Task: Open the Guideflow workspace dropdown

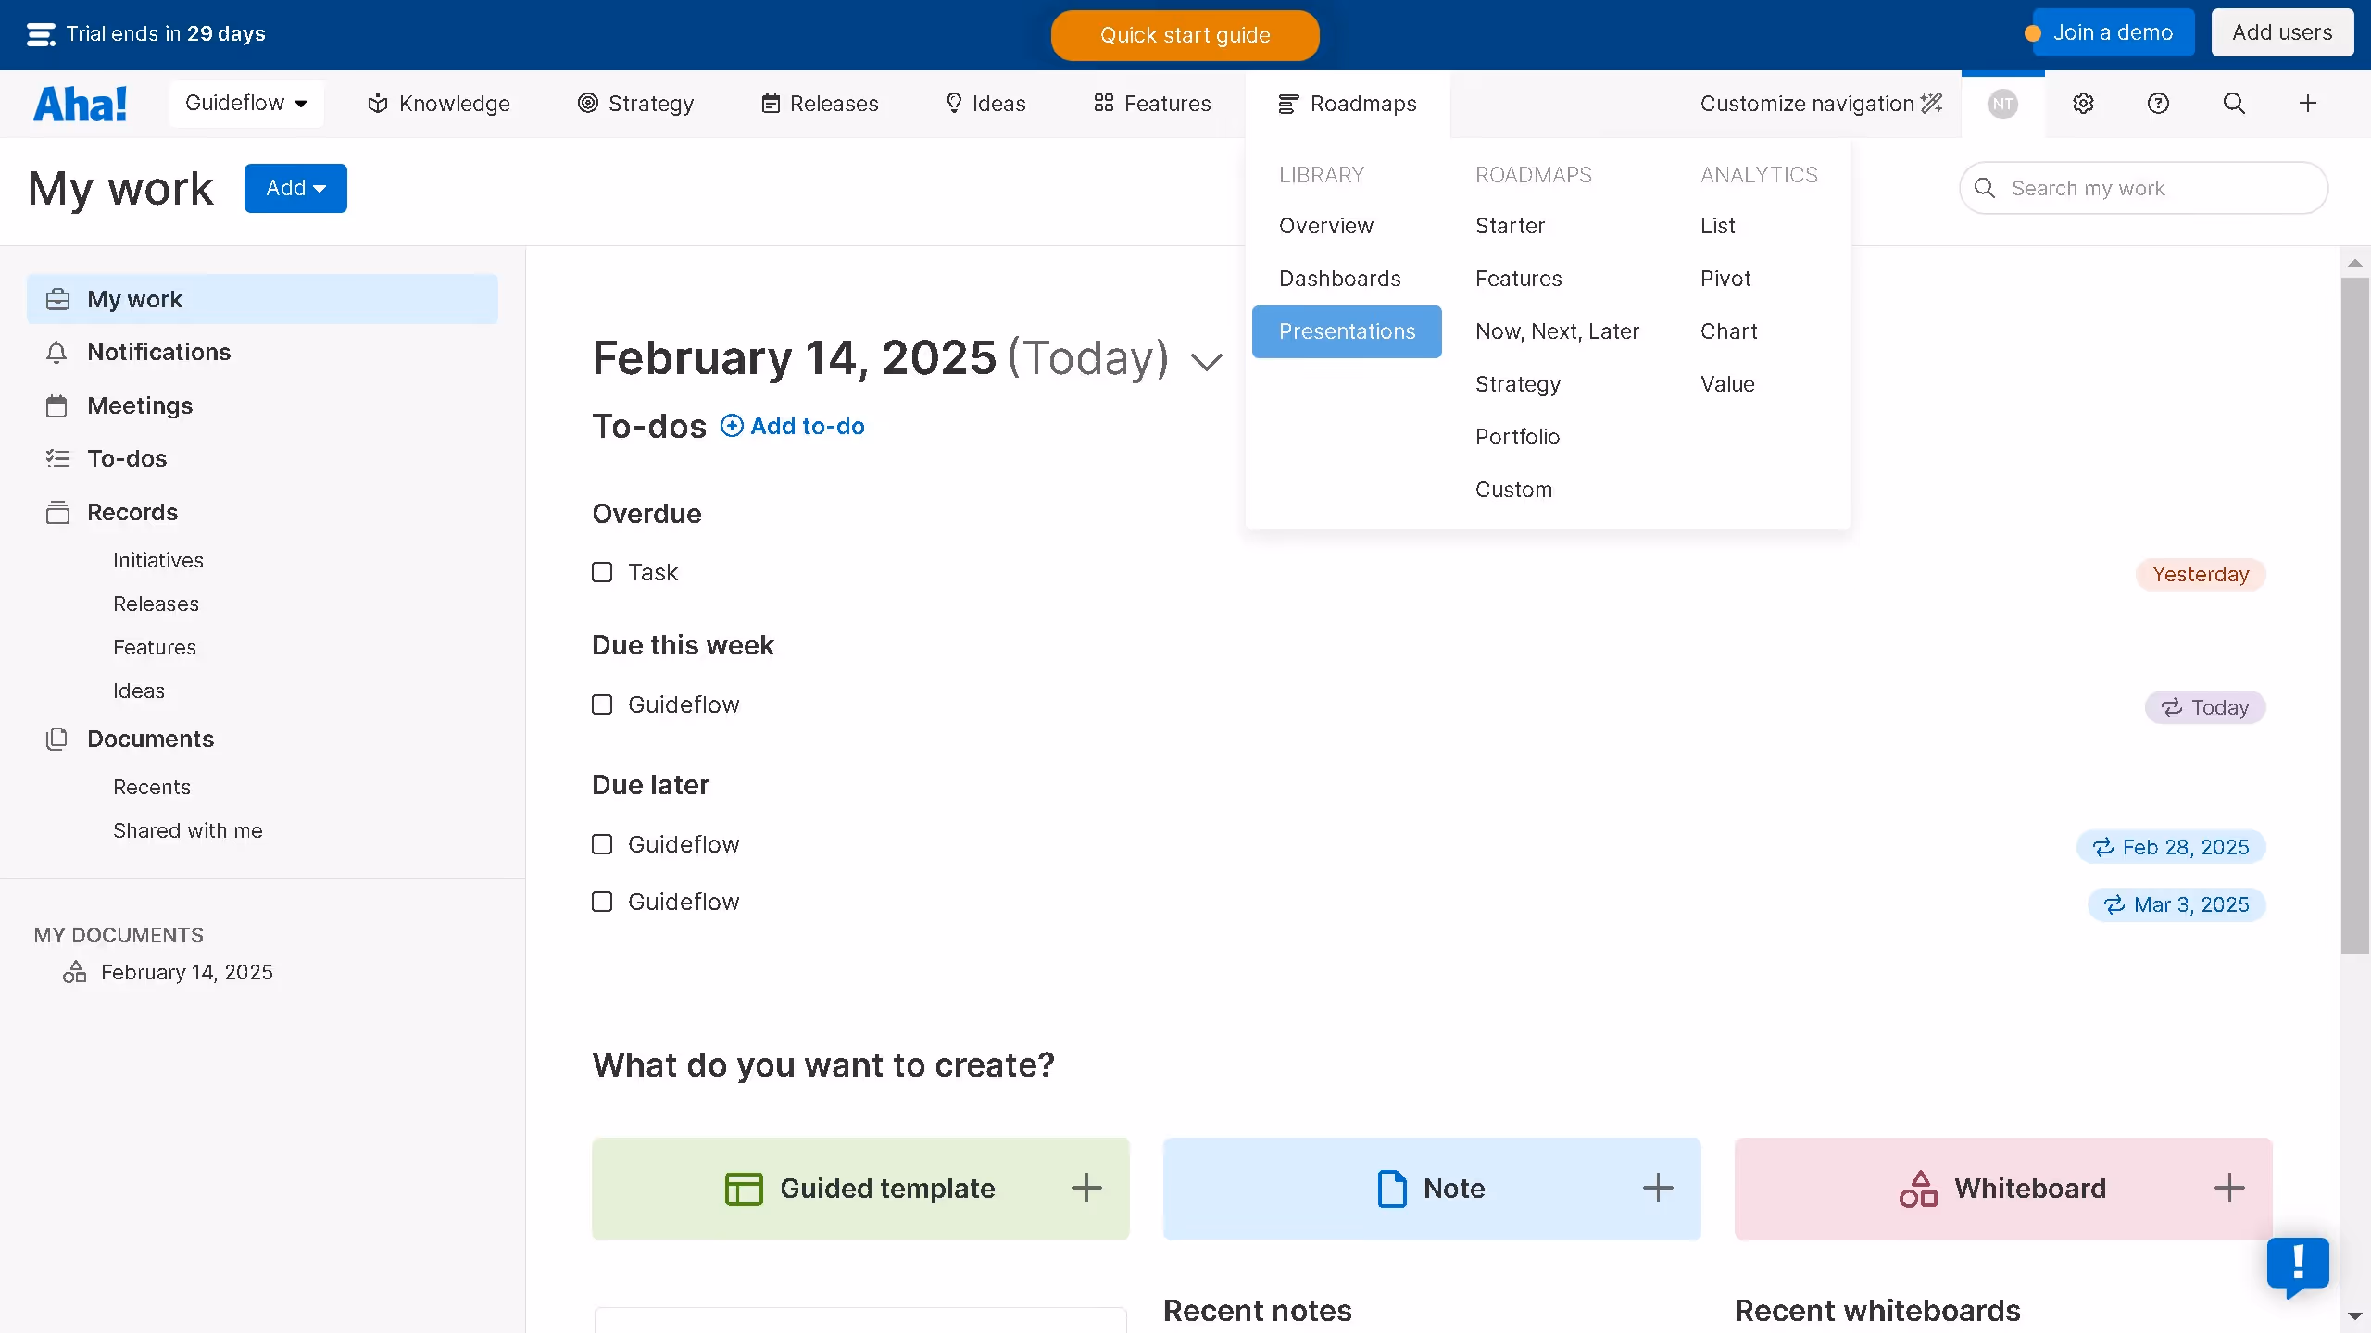Action: [x=246, y=104]
